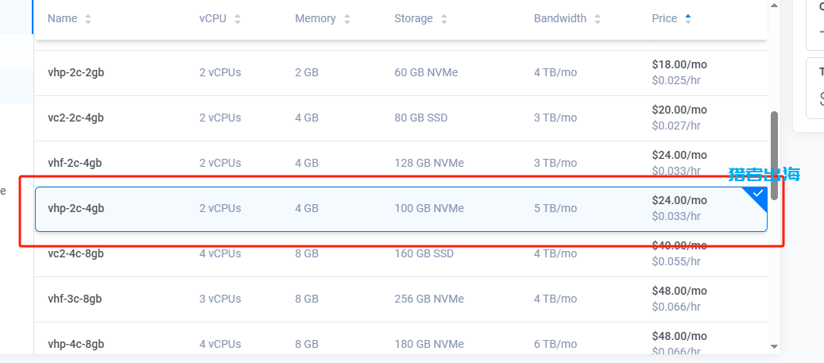Screen dimensions: 824x363
Task: Select the vhf-2c-4gb plan row
Action: point(401,164)
